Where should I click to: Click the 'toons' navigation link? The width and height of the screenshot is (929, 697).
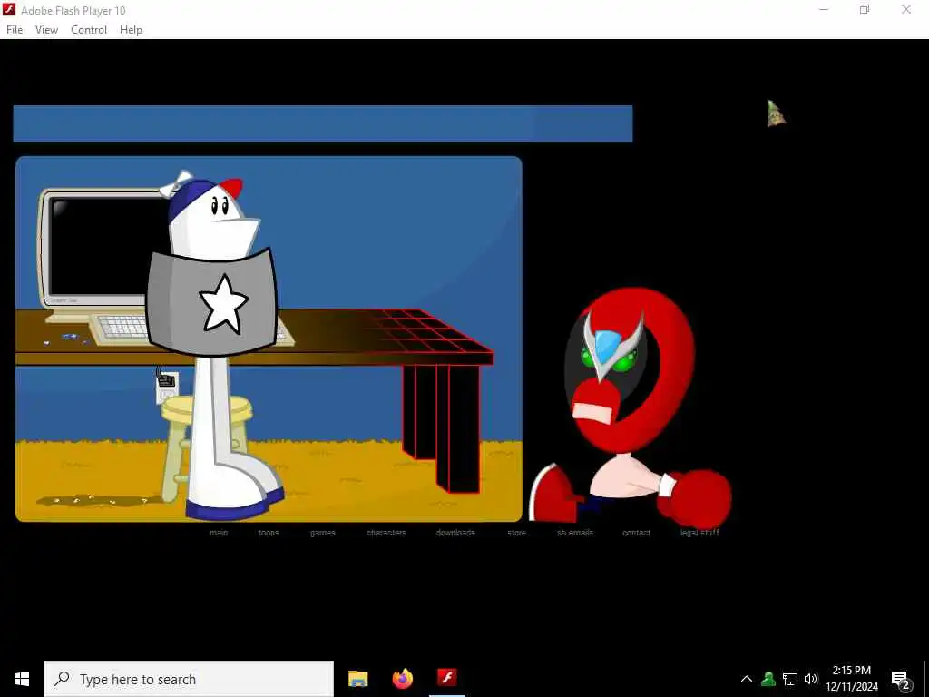(269, 532)
